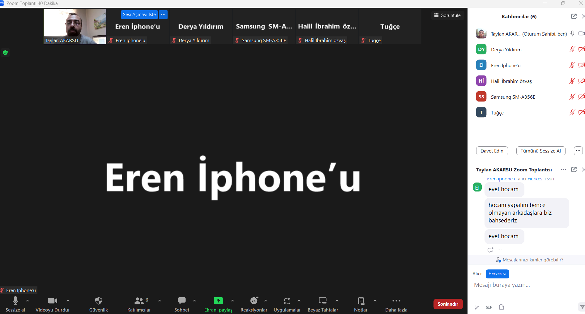Mute your microphone with Sessize al
585x314 pixels.
(x=15, y=304)
